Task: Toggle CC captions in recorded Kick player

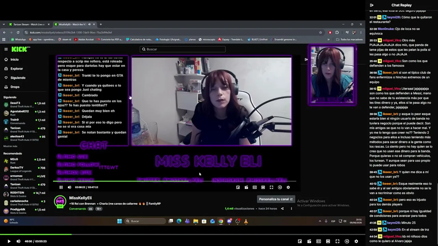Action: point(255,187)
